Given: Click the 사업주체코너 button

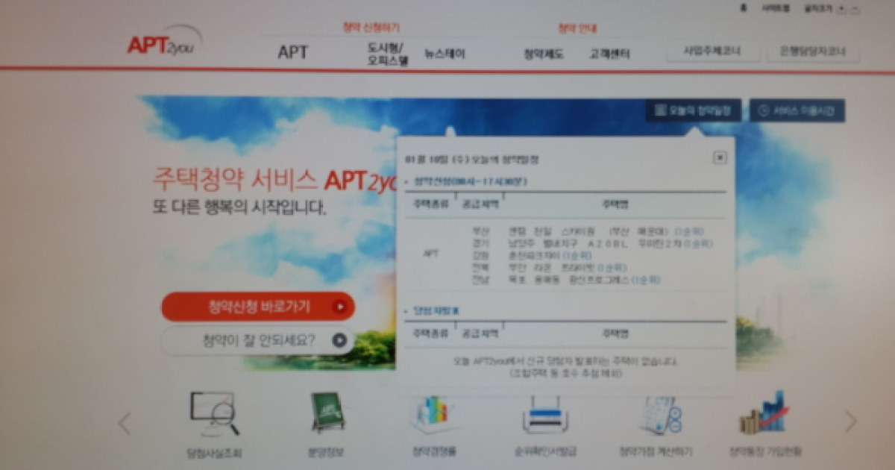Looking at the screenshot, I should [x=713, y=51].
